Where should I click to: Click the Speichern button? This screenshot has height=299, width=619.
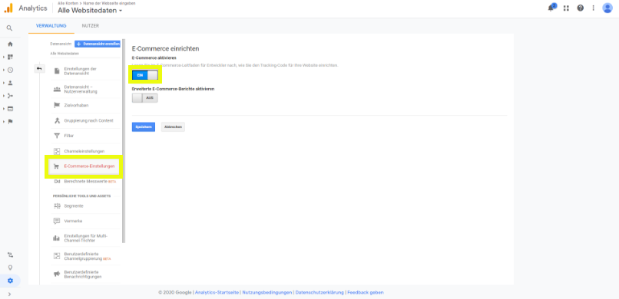pos(144,127)
